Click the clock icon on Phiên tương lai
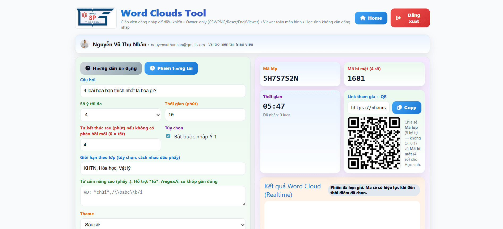 click(x=152, y=68)
